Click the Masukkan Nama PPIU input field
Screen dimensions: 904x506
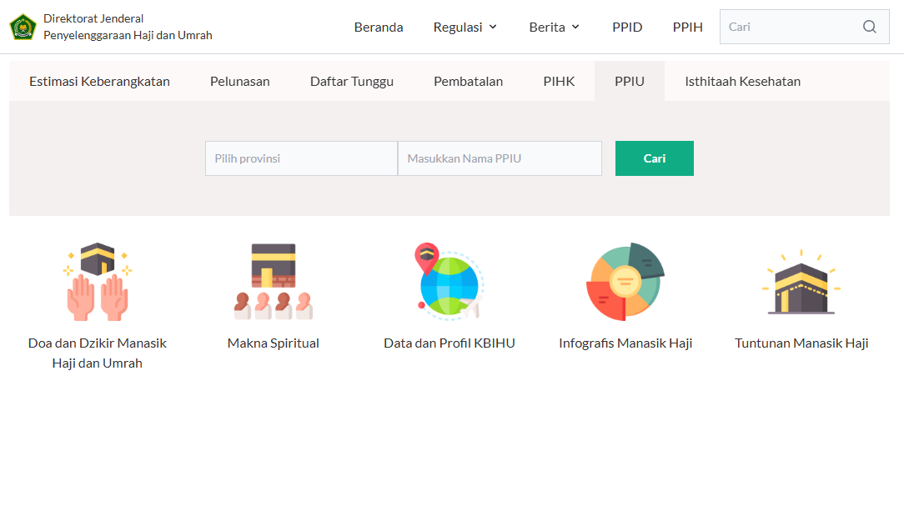tap(499, 158)
